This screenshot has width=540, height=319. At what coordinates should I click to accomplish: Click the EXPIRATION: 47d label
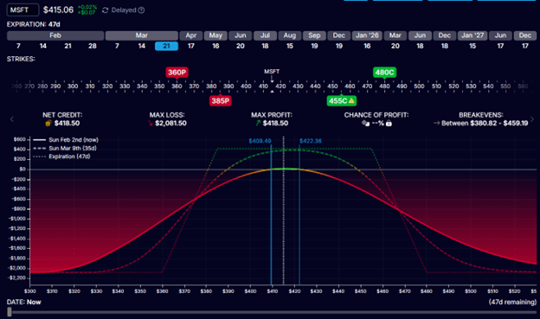[34, 24]
